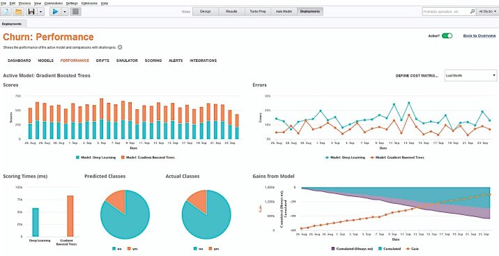Switch to the Design view
This screenshot has height=256, width=499.
point(206,11)
